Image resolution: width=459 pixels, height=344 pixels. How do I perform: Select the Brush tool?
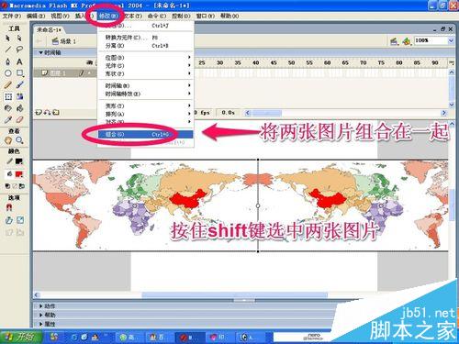(x=19, y=84)
